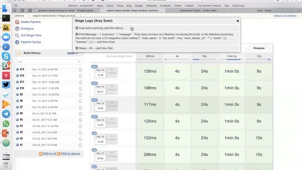Expand the Print Message log entry
The image size is (302, 170).
(77, 34)
